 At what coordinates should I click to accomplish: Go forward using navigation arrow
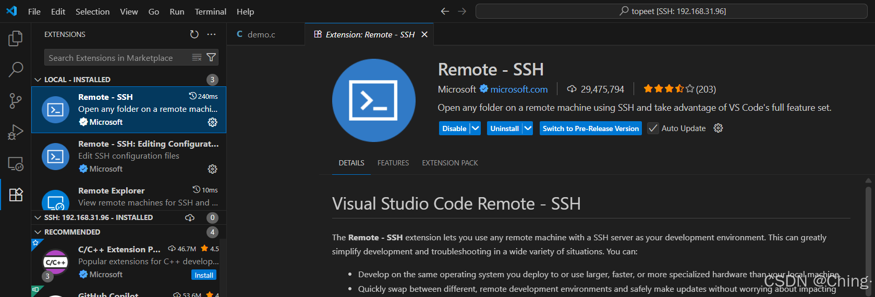(x=462, y=11)
